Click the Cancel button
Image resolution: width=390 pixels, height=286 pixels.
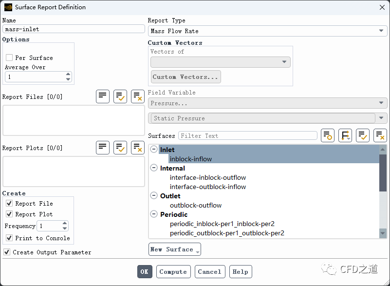[x=210, y=271]
